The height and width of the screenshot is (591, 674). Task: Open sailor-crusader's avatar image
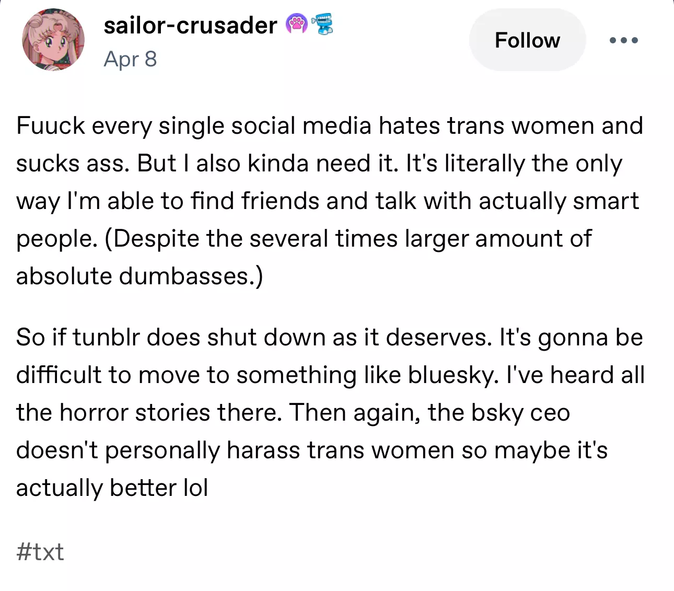(x=53, y=40)
